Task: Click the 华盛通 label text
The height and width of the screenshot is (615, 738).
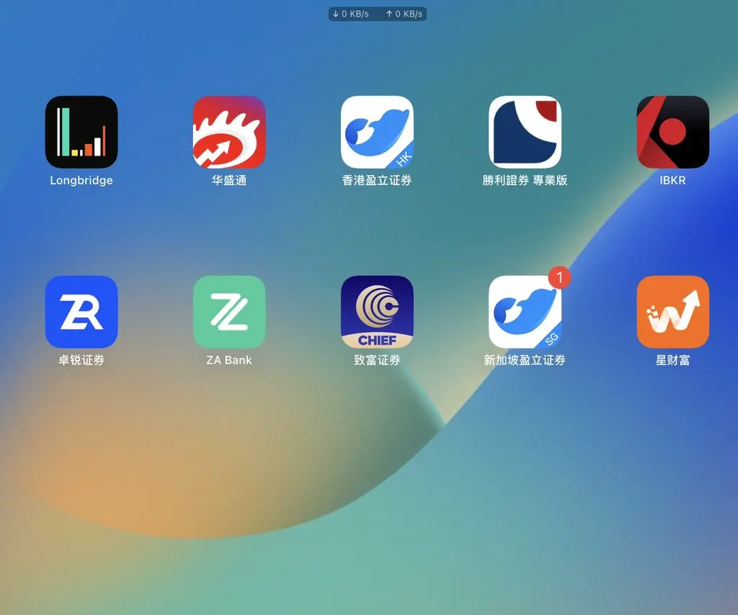Action: coord(229,180)
